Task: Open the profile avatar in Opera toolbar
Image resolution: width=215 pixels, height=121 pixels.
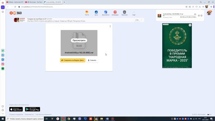Action: [207, 7]
